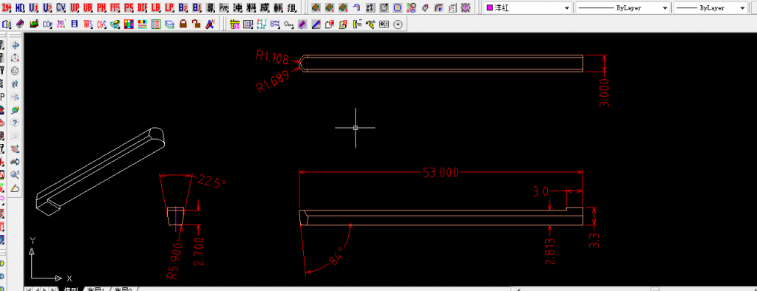Click the CV command icon
757x291 pixels.
61,7
